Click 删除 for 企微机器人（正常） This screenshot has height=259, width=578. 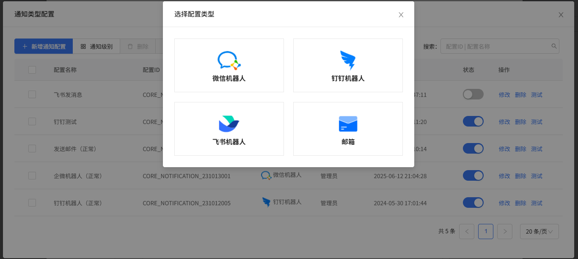[520, 176]
